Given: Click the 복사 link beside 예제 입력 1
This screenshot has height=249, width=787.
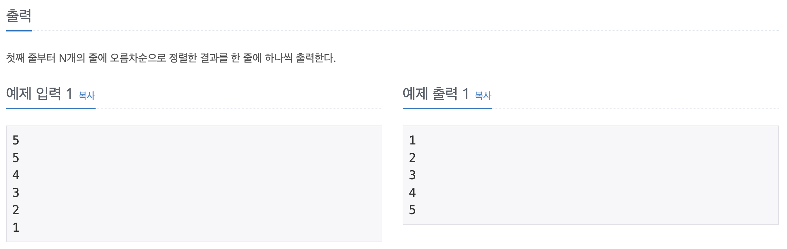Looking at the screenshot, I should 86,96.
